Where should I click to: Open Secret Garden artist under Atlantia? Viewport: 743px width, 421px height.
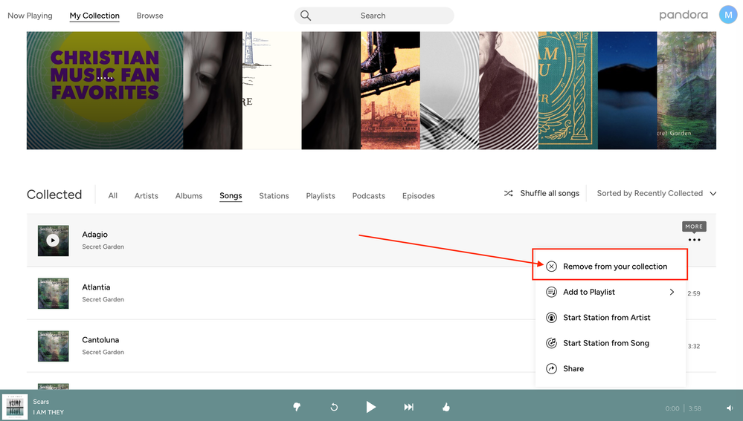pyautogui.click(x=103, y=299)
